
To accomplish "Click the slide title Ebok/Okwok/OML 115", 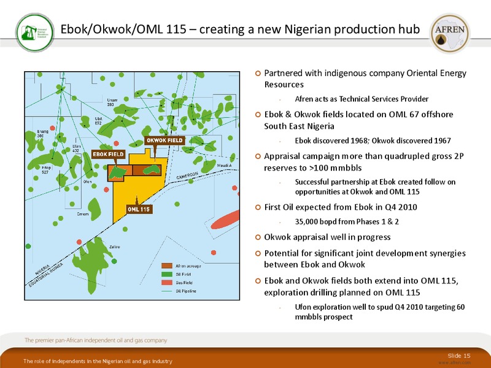I will click(x=240, y=29).
